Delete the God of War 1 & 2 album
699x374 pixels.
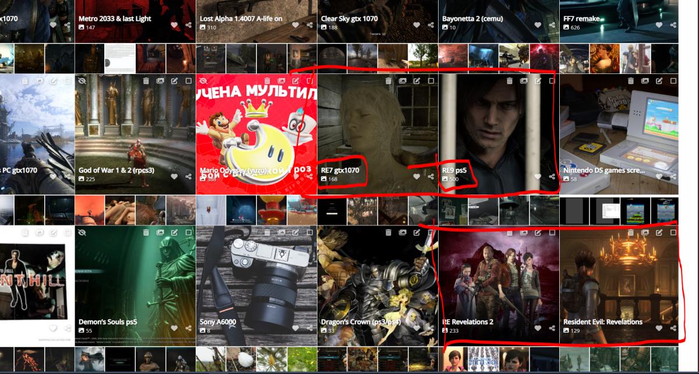146,81
